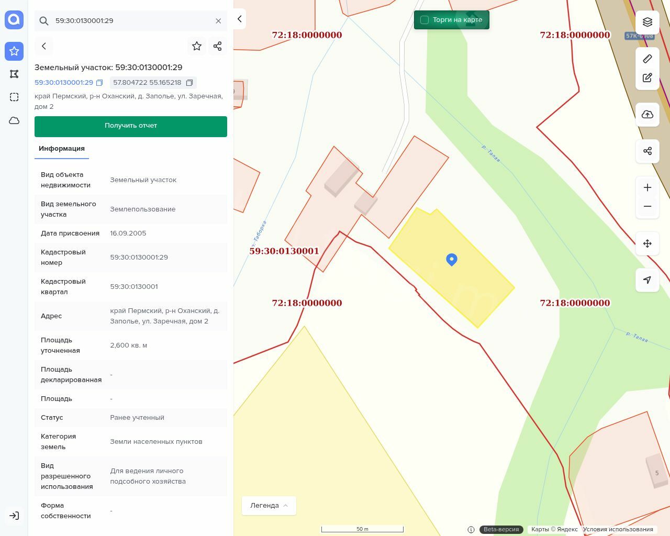Screen dimensions: 670x536
Task: Activate the draw/edit tool on map
Action: (647, 78)
